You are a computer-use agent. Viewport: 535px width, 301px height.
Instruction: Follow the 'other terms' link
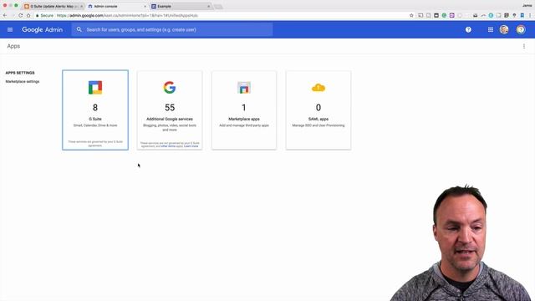168,146
